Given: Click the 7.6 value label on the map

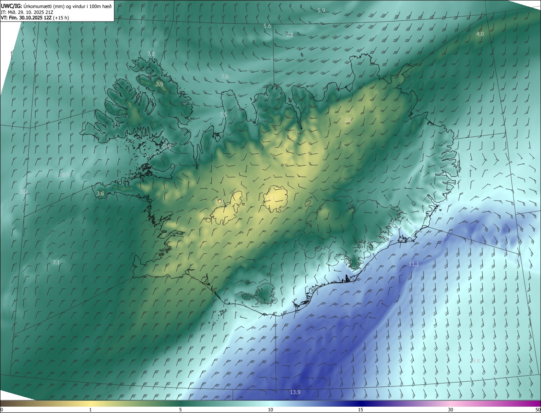Looking at the screenshot, I should tap(225, 76).
